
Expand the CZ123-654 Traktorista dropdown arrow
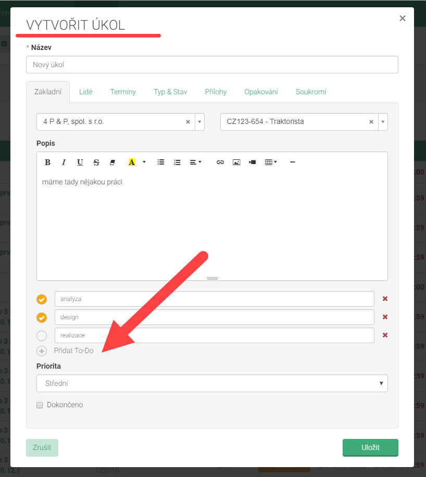pos(383,122)
